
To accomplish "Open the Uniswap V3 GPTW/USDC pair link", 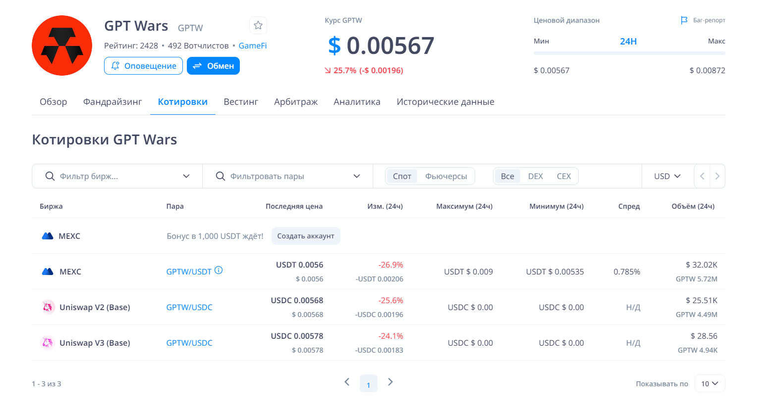I will [x=189, y=343].
